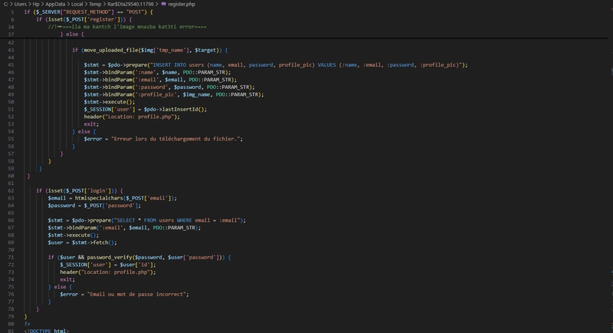The height and width of the screenshot is (333, 613).
Task: Click the 'SELECT * FROM users' query string
Action: click(178, 220)
